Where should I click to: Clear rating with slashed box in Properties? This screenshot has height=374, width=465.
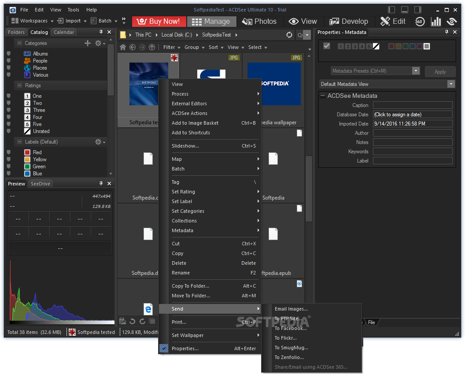click(376, 46)
